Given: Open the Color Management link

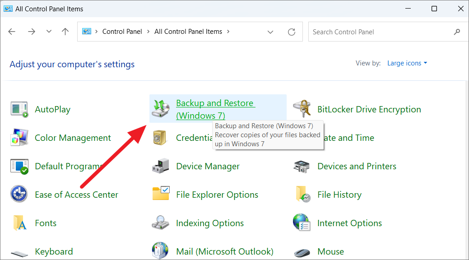Looking at the screenshot, I should click(x=73, y=138).
